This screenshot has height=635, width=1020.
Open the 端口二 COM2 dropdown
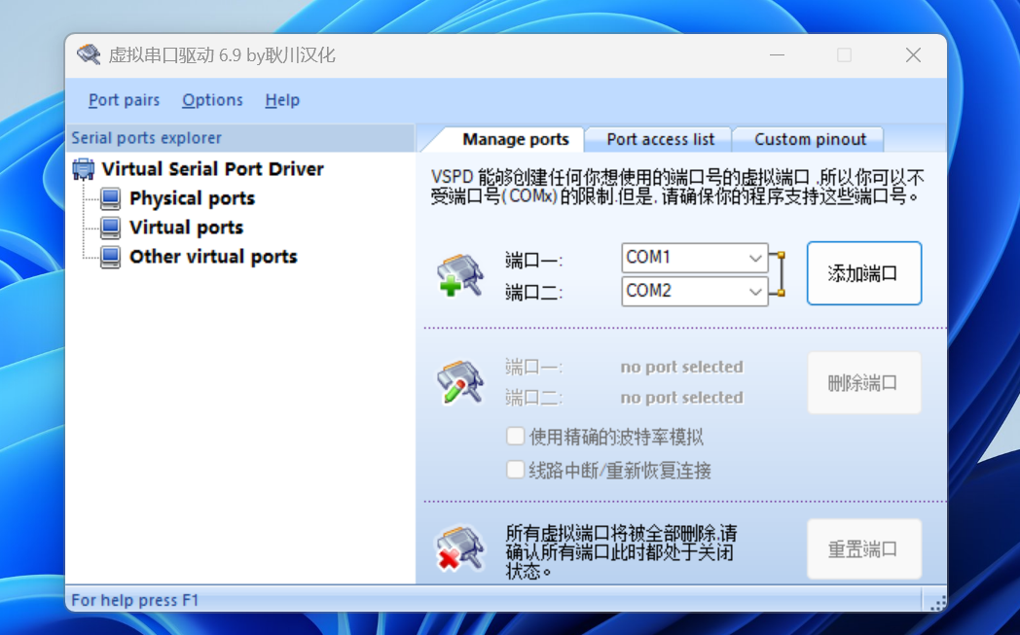(754, 291)
